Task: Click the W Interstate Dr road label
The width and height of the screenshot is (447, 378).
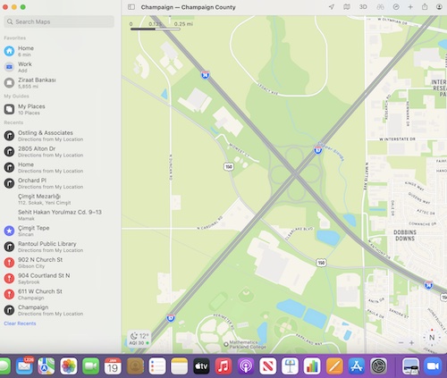Action: 397,139
